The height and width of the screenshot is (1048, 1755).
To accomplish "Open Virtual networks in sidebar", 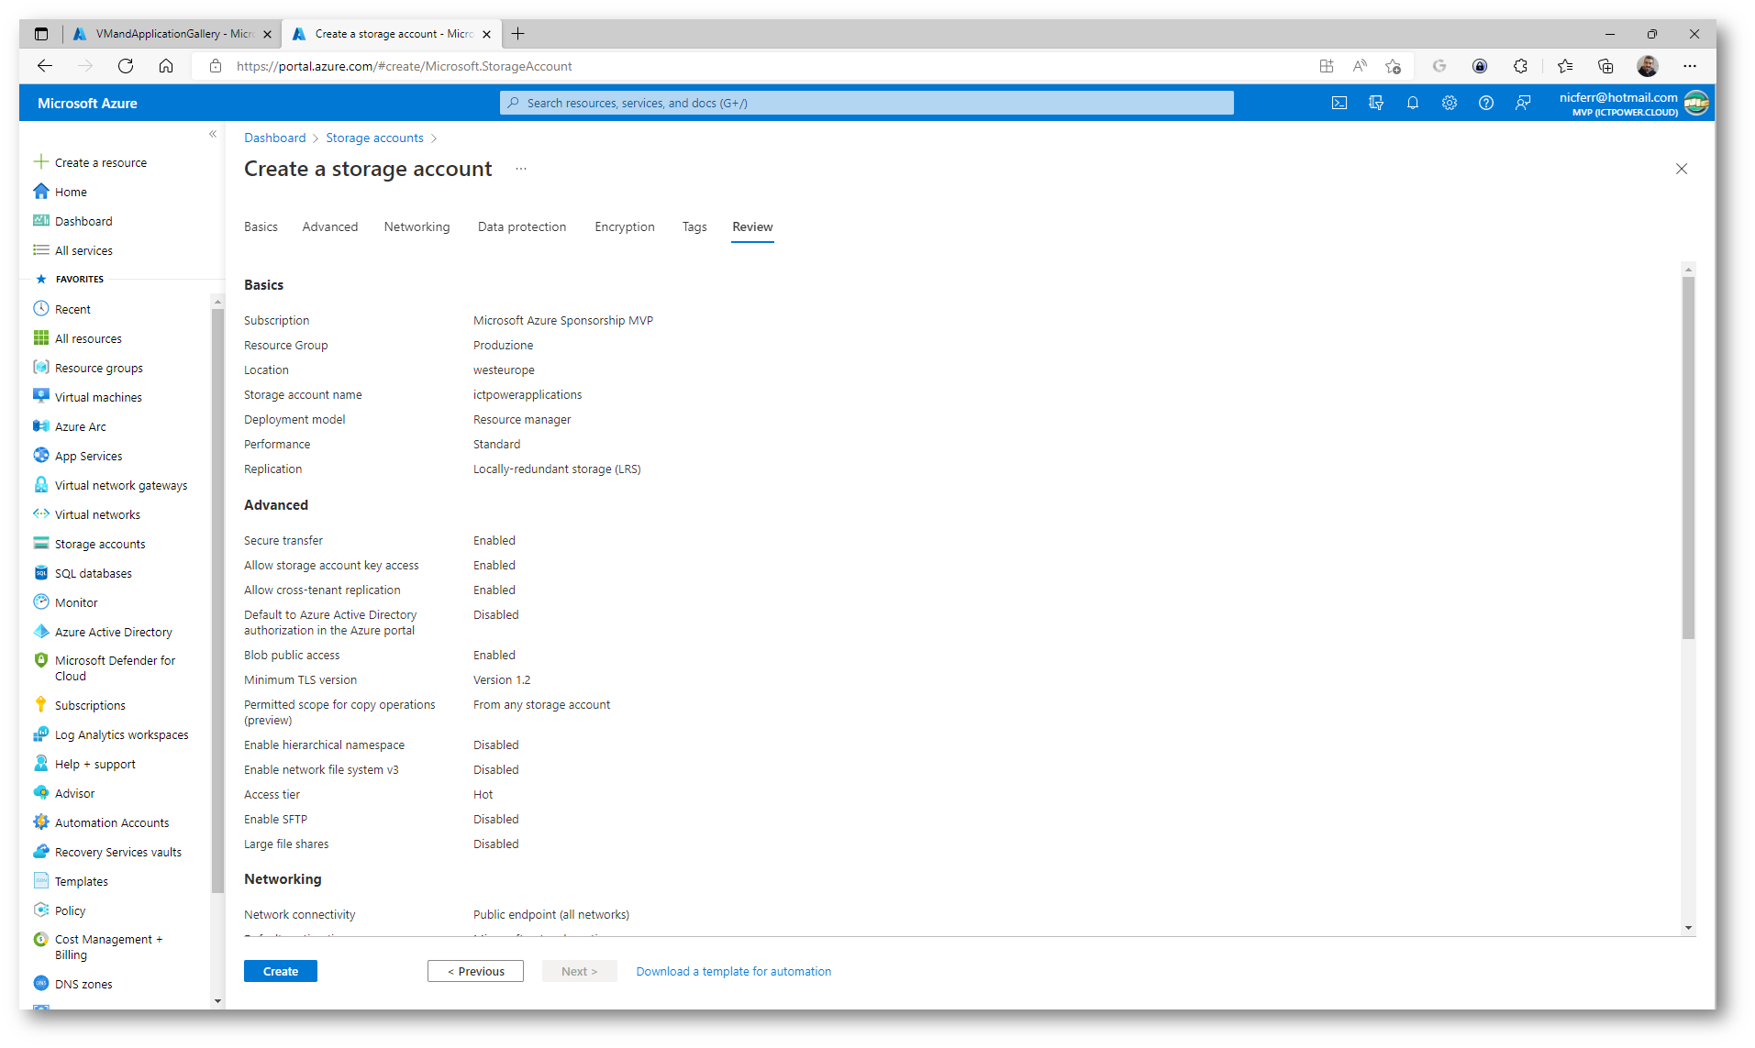I will [x=97, y=514].
